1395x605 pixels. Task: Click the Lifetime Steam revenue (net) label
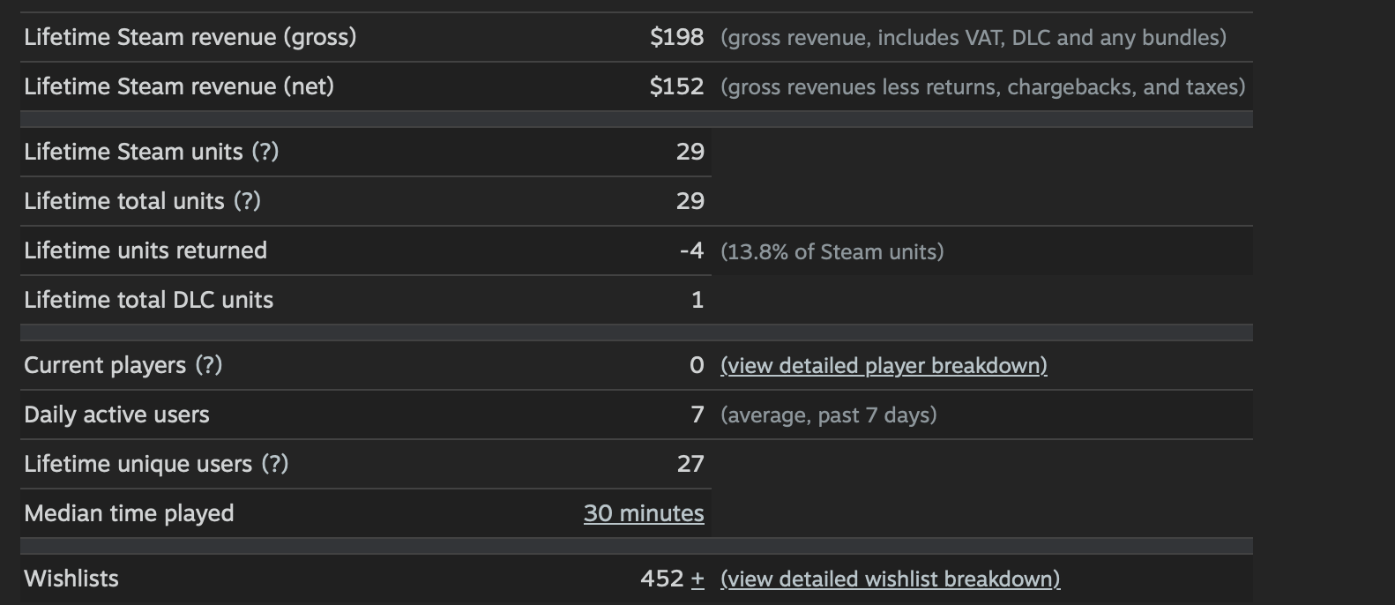point(179,86)
